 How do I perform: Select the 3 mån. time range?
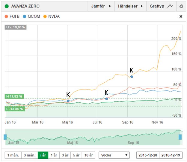pyautogui.click(x=30, y=155)
